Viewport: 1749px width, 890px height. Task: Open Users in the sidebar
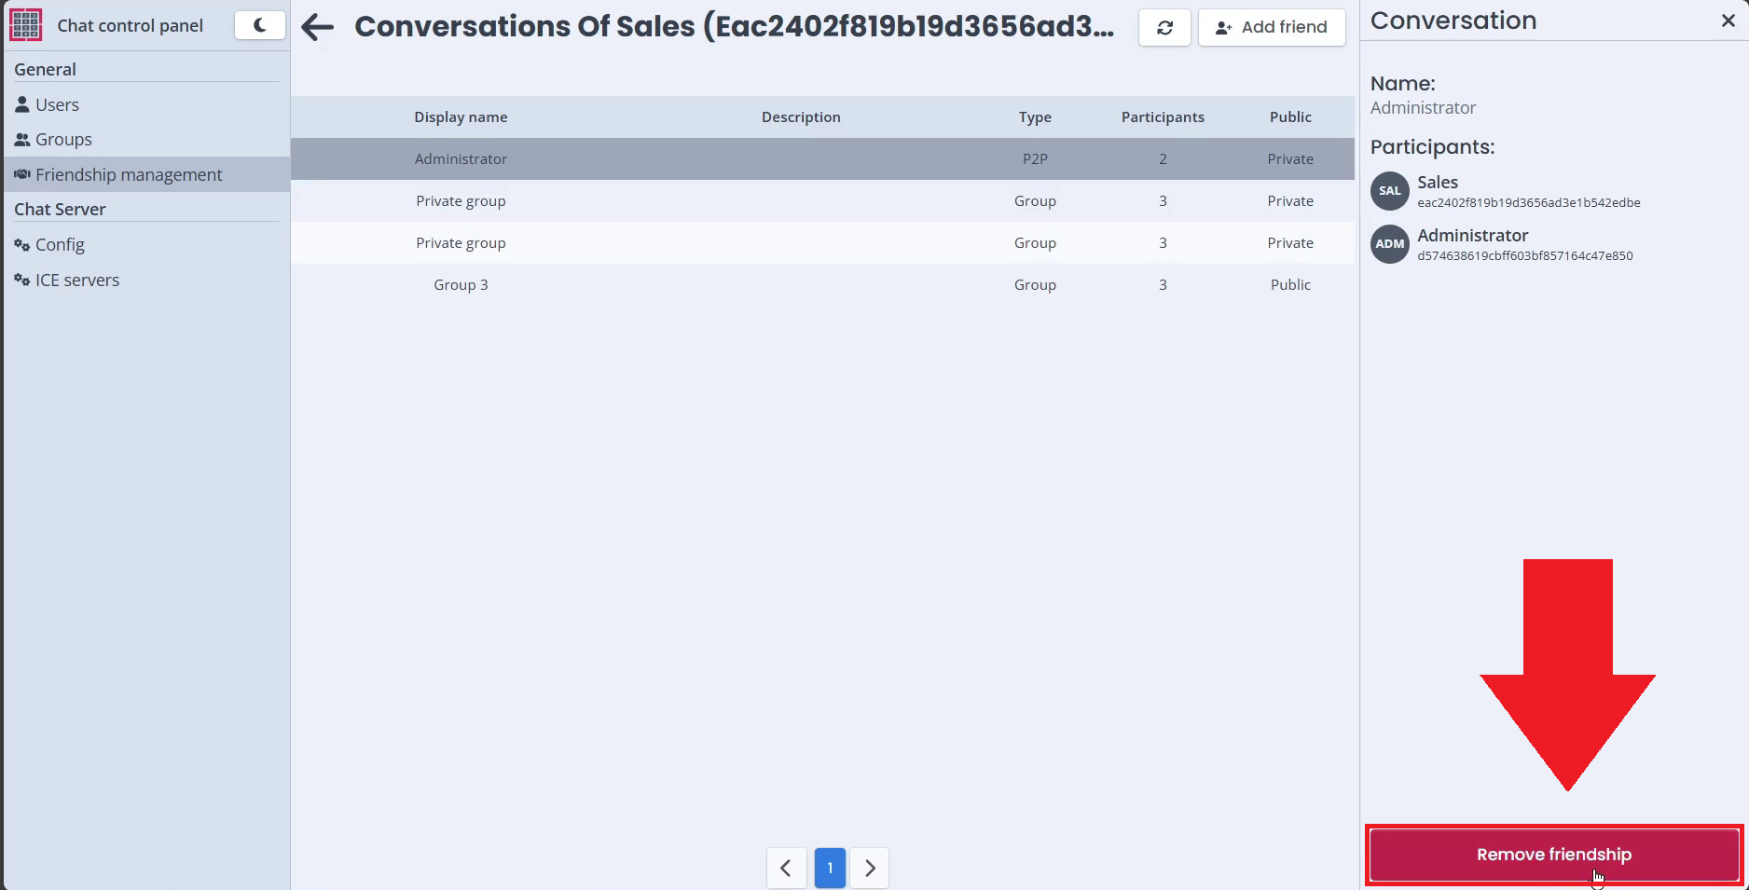[x=57, y=105]
